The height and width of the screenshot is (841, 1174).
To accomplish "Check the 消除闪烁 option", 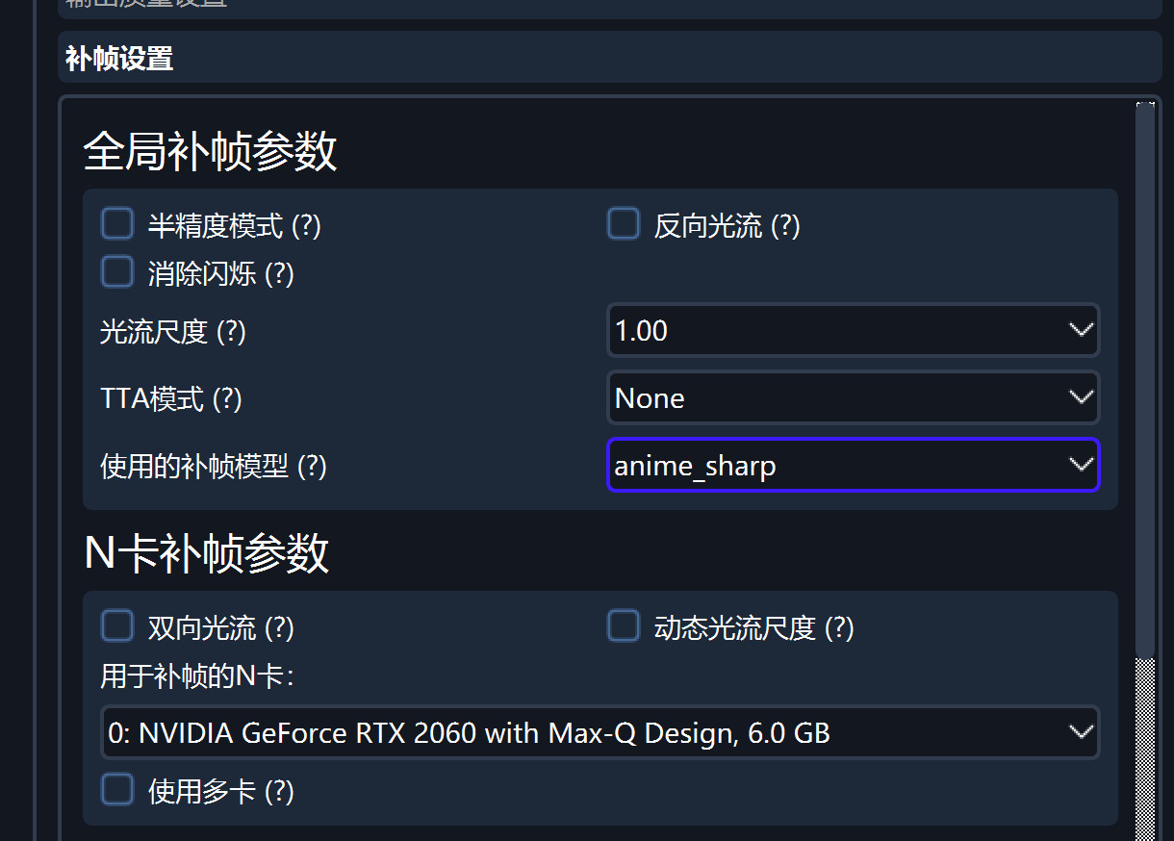I will click(117, 272).
